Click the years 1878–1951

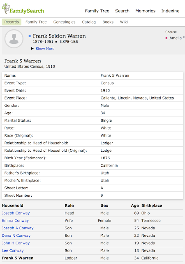43,42
